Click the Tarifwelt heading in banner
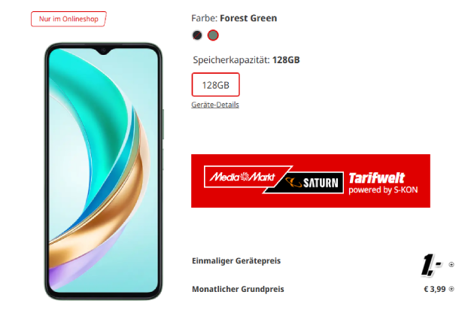 pos(377,178)
